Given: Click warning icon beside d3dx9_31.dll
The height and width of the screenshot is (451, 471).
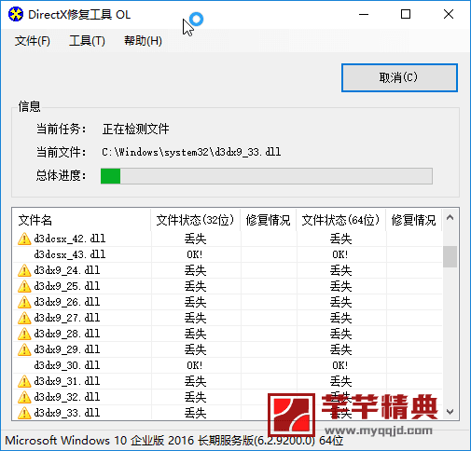Looking at the screenshot, I should point(24,381).
